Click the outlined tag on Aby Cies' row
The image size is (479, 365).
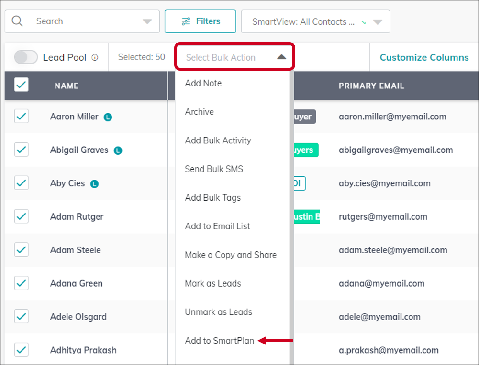pos(300,183)
